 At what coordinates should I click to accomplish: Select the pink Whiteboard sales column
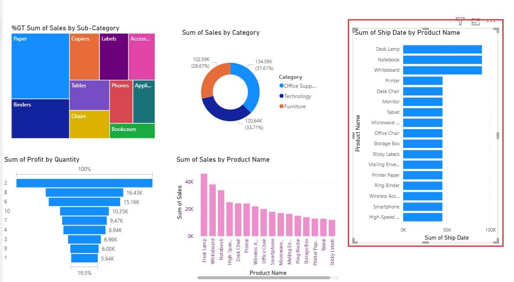(x=212, y=210)
